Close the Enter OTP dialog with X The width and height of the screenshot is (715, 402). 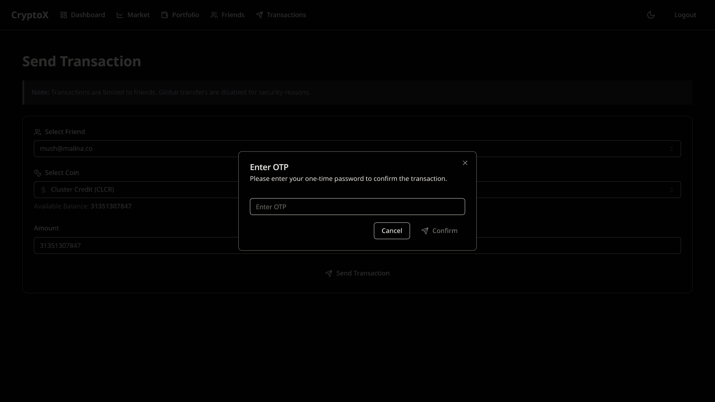coord(465,163)
